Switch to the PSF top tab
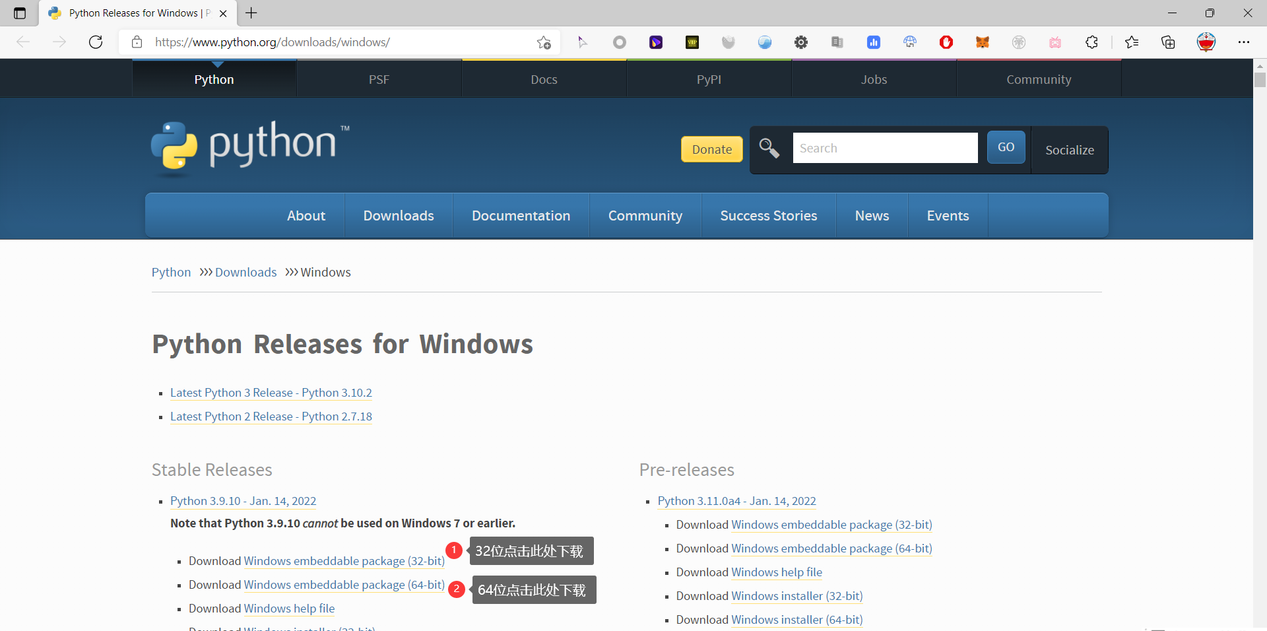Viewport: 1267px width, 631px height. coord(379,79)
